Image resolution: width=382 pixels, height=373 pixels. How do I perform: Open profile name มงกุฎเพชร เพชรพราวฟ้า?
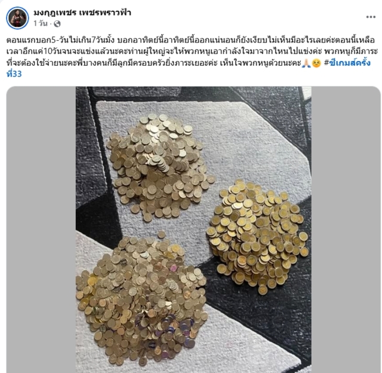[82, 13]
